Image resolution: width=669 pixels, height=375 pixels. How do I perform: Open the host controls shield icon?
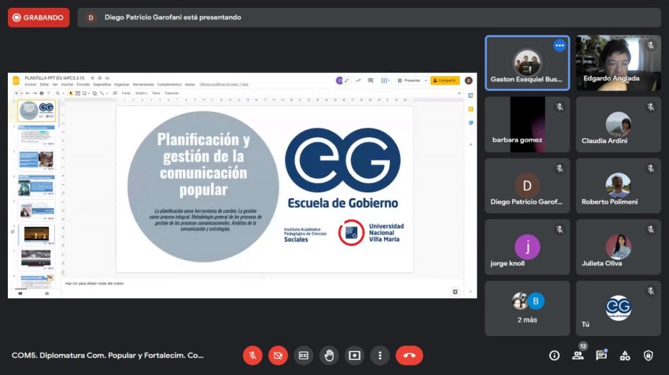pyautogui.click(x=648, y=355)
